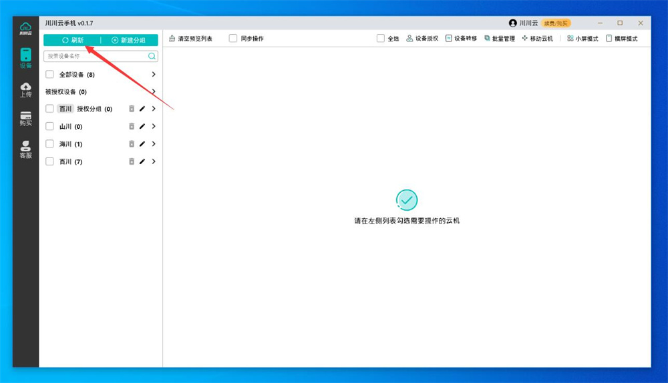This screenshot has height=383, width=668.
Task: Click the 川川云 cloud logo in the sidebar
Action: 25,29
